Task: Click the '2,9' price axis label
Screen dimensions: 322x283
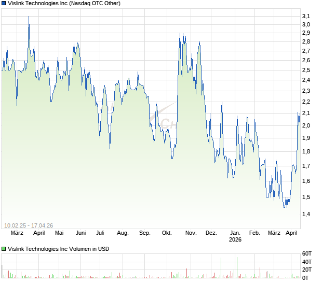Action: tap(306, 33)
